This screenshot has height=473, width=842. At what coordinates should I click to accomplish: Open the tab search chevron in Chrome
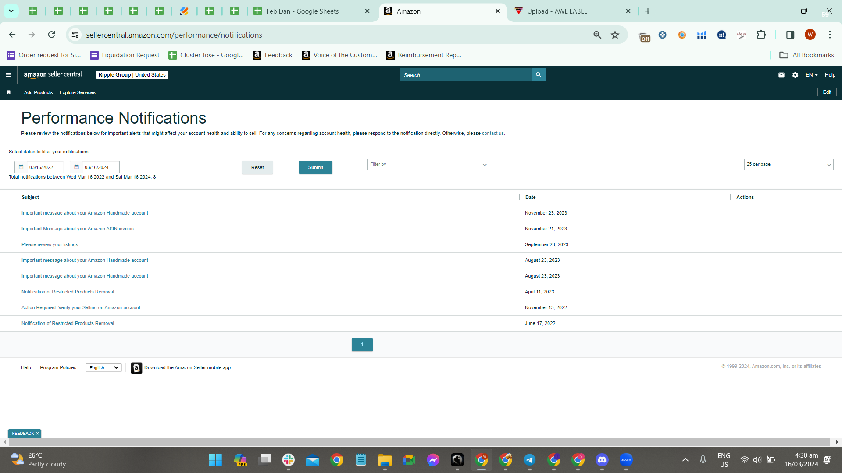11,11
